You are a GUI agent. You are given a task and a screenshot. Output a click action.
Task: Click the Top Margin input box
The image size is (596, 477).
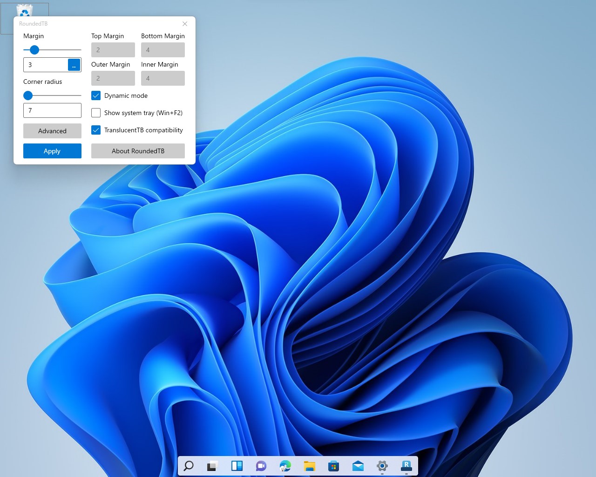(x=113, y=50)
